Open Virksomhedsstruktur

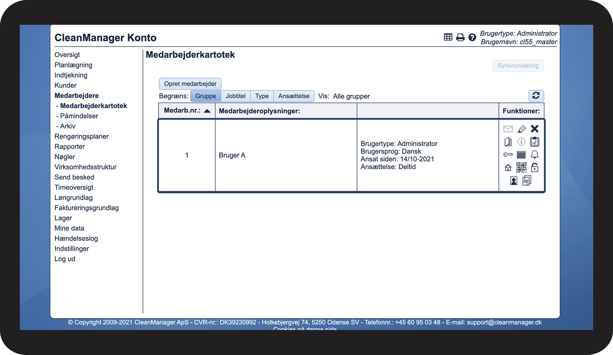coord(85,167)
